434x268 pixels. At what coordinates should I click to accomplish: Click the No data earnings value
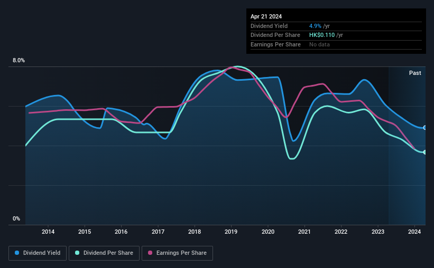pos(319,44)
